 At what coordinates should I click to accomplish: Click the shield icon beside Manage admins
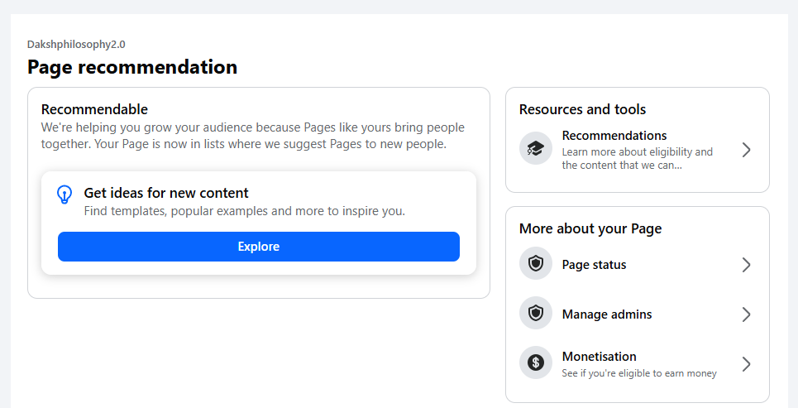535,314
